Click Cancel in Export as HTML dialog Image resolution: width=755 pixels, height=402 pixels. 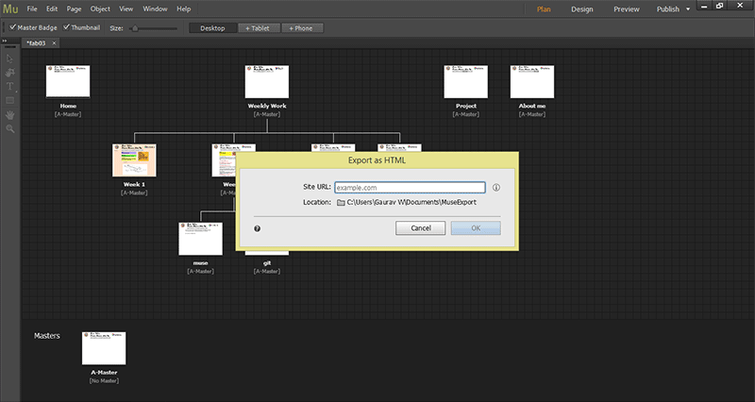[420, 228]
